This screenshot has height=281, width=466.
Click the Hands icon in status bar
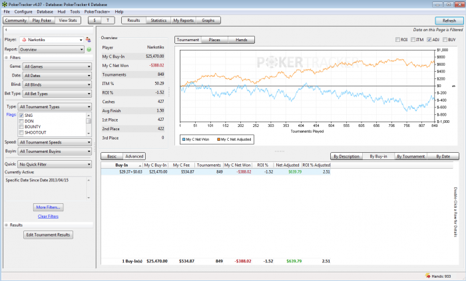click(x=427, y=276)
